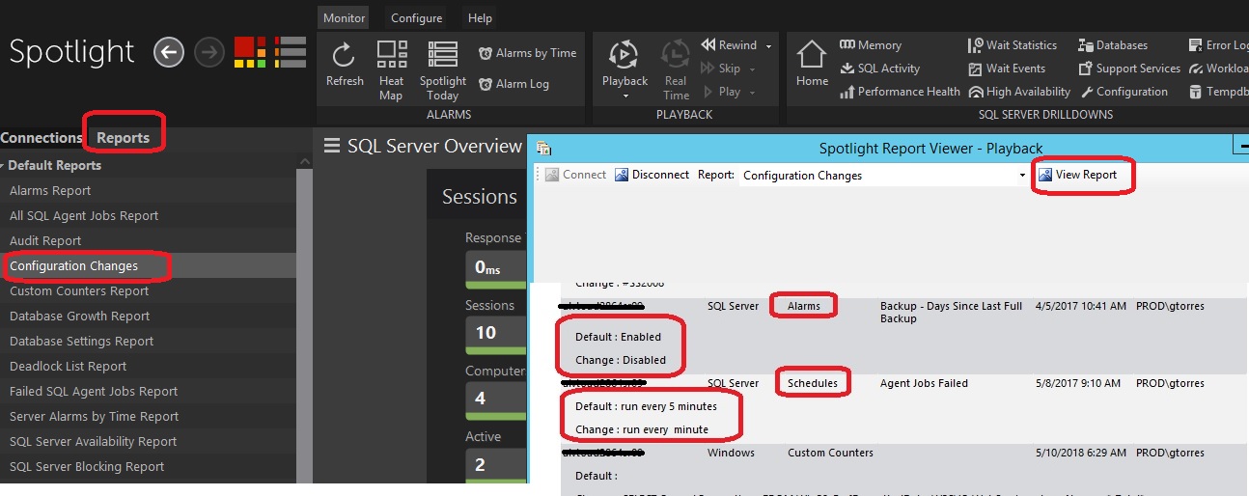Open the SQL Activity drilldown
1249x496 pixels.
(879, 69)
